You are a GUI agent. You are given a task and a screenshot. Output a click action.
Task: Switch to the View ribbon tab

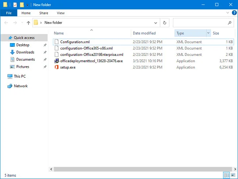tap(61, 13)
